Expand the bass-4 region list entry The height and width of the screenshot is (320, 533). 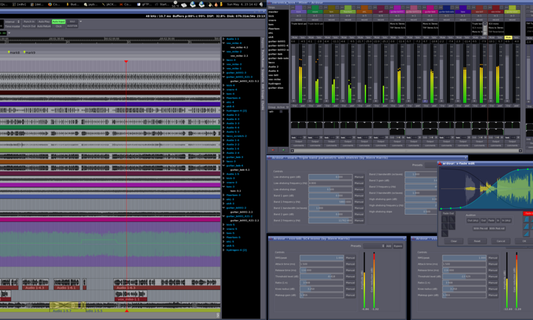(224, 60)
